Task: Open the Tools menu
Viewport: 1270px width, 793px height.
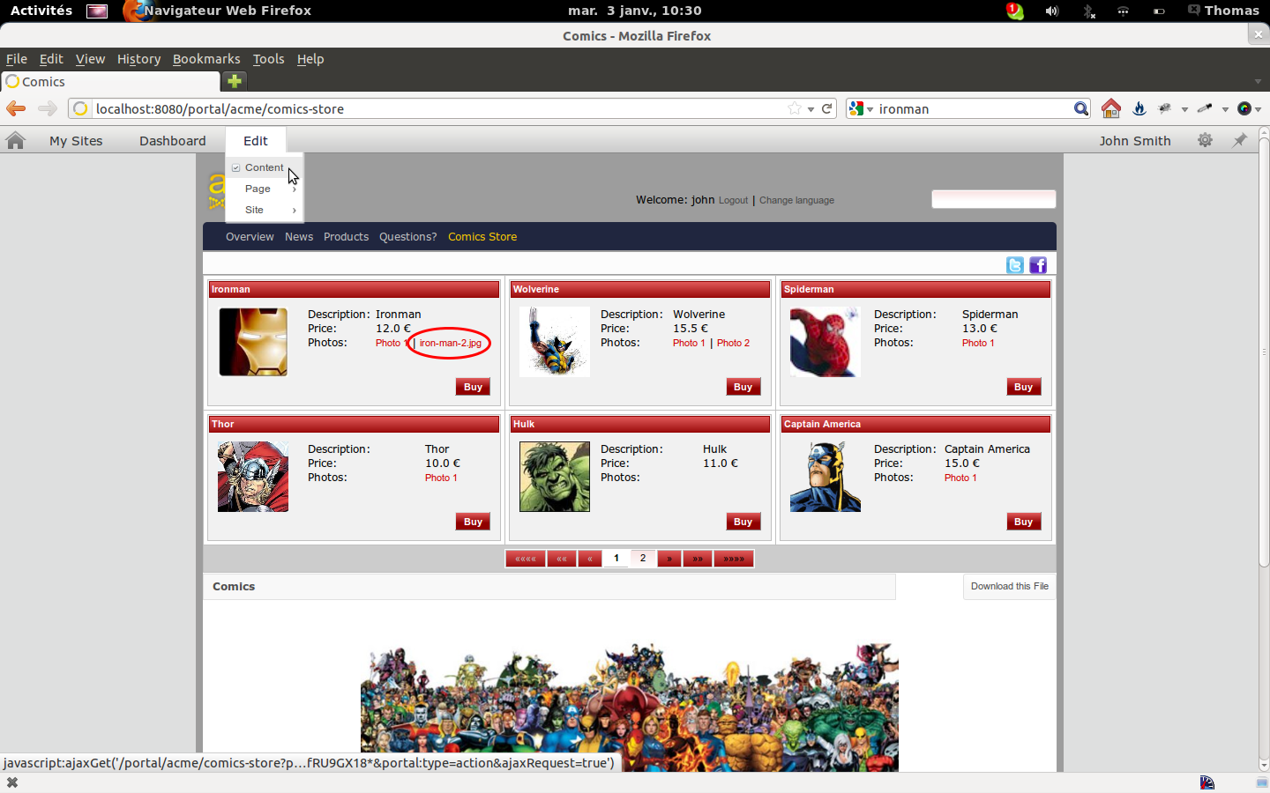Action: coord(268,59)
